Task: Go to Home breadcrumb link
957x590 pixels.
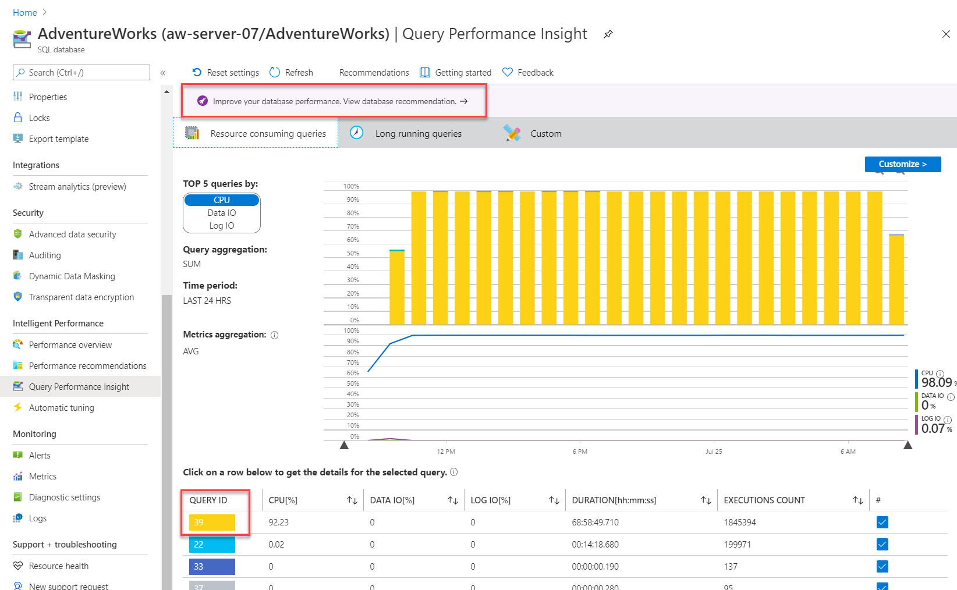Action: [25, 12]
